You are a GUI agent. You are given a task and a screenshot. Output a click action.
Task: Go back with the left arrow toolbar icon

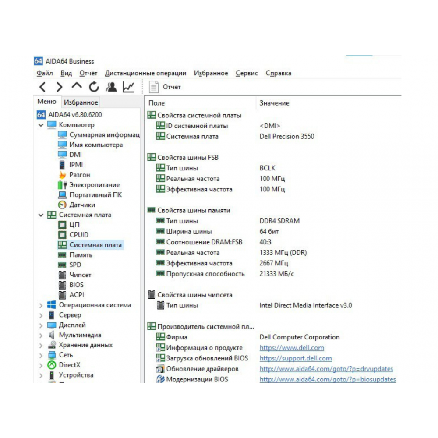(42, 87)
